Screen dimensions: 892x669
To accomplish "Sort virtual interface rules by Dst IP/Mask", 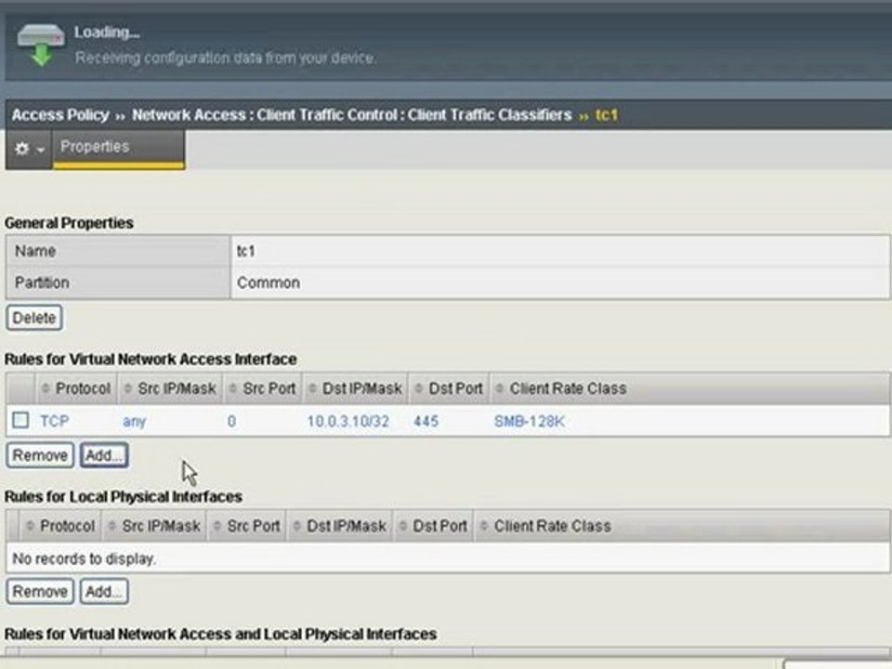I will point(356,388).
